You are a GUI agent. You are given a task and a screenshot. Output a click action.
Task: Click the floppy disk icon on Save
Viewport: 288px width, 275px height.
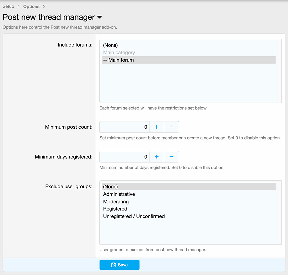click(x=113, y=265)
